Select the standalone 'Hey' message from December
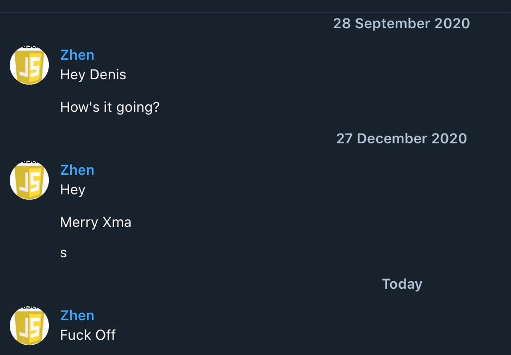Image resolution: width=511 pixels, height=355 pixels. (73, 190)
